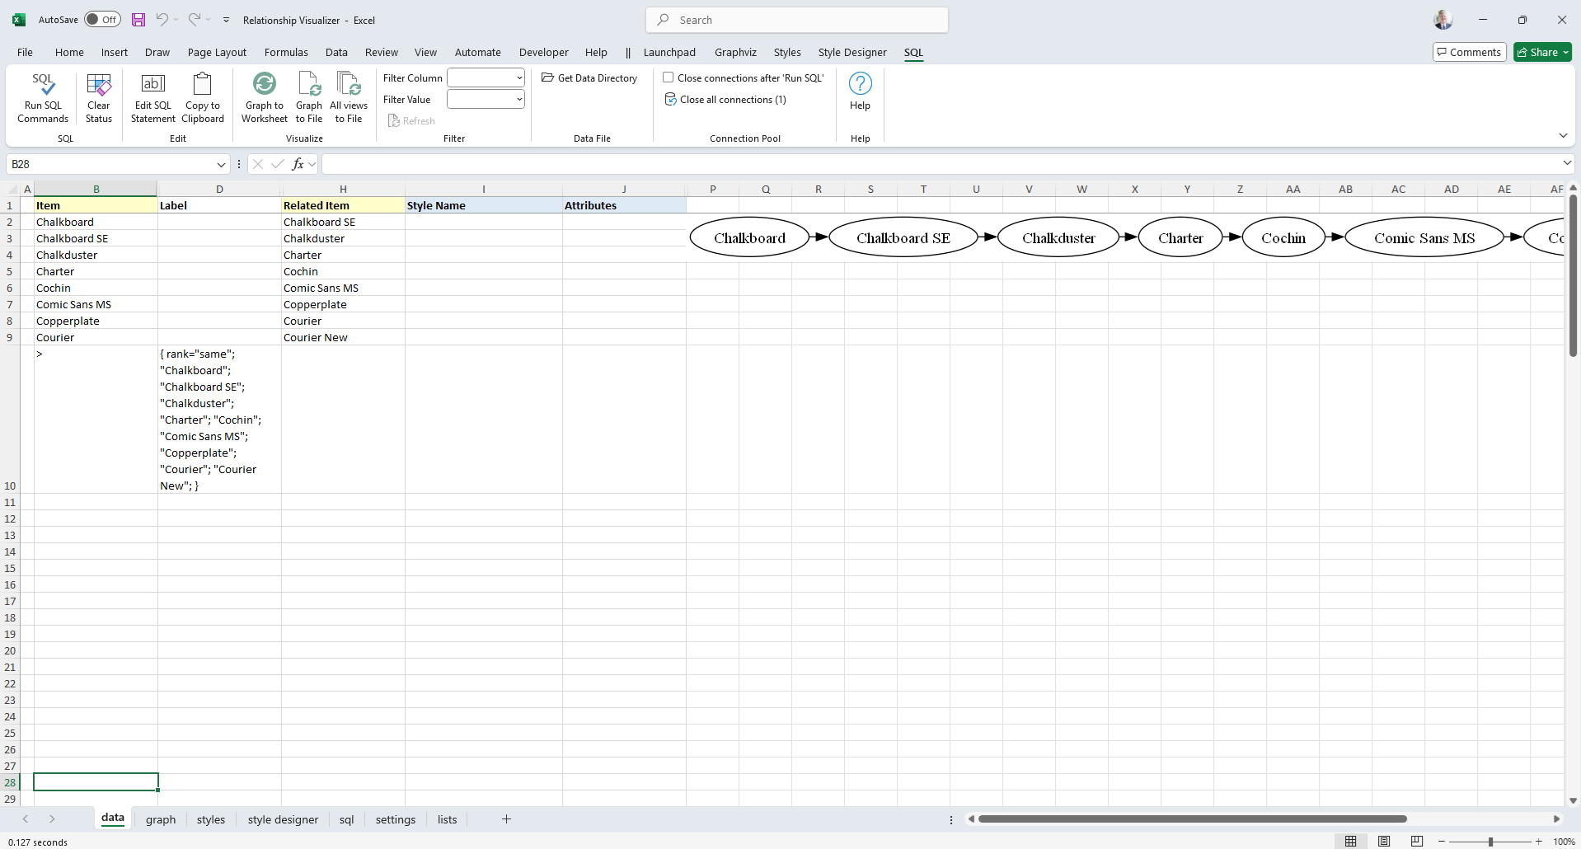Expand the Name Box dropdown
The height and width of the screenshot is (849, 1581).
coord(221,164)
